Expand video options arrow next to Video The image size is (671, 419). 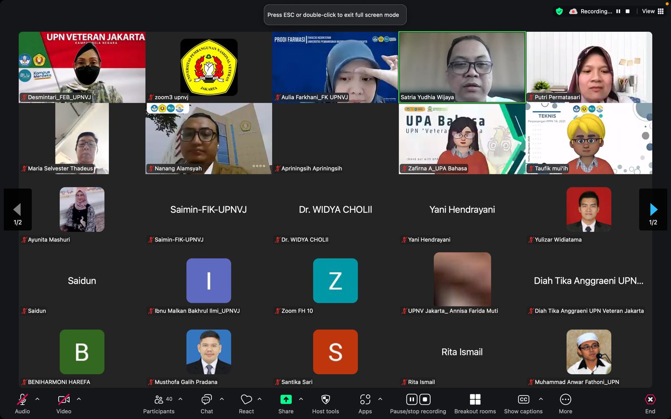(79, 399)
